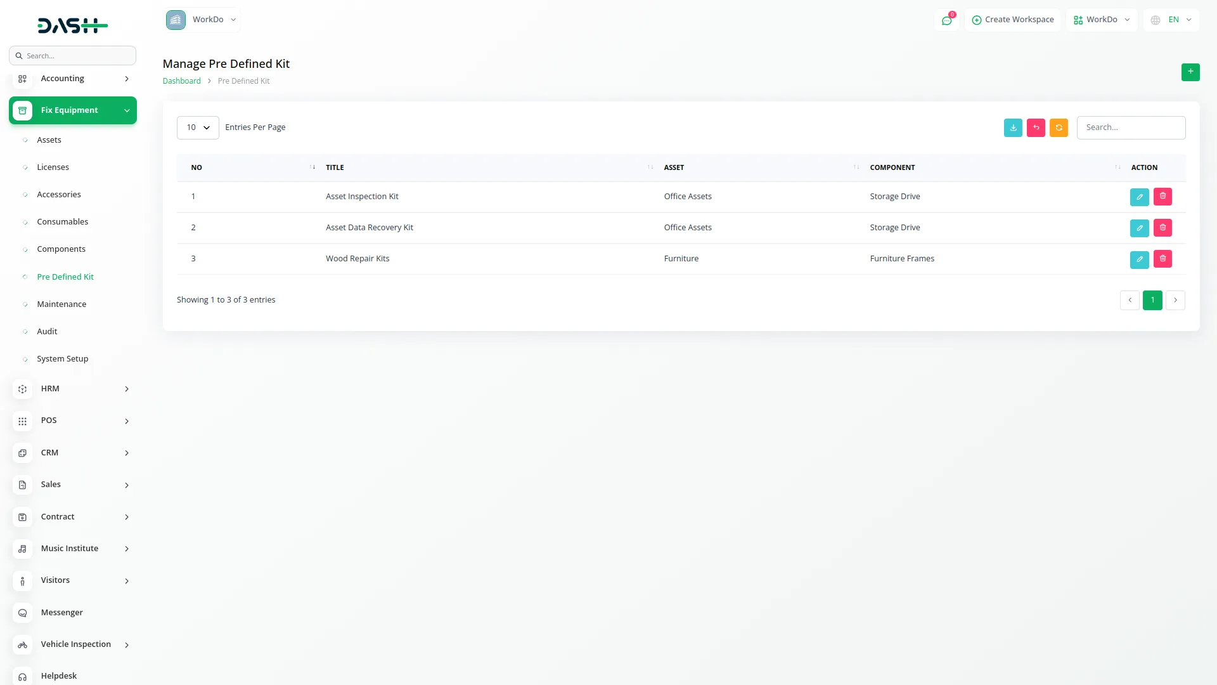Click the Fix Equipment box icon
Viewport: 1217px width, 685px height.
[23, 110]
